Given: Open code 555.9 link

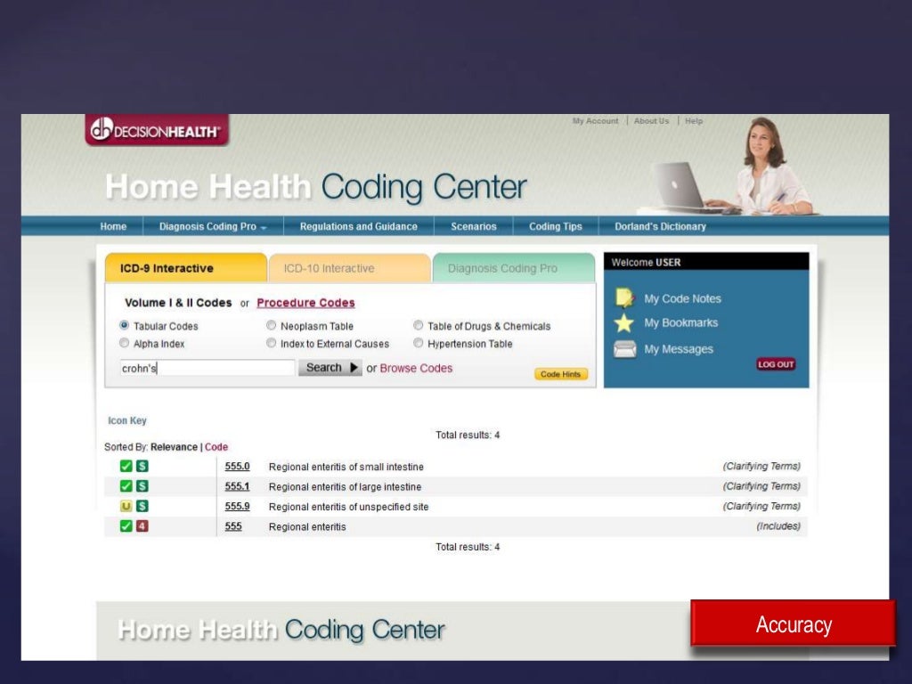Looking at the screenshot, I should tap(237, 507).
